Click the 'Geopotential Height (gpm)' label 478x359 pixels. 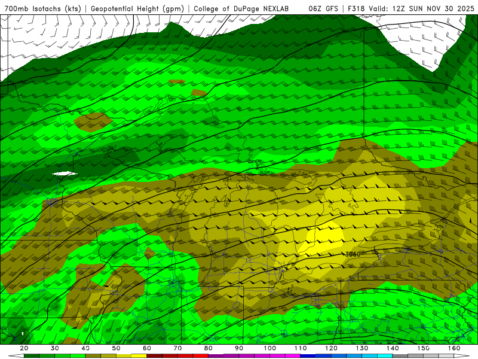click(137, 8)
